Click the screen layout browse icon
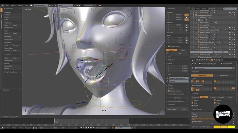This screenshot has width=238, height=133. coord(31,6)
